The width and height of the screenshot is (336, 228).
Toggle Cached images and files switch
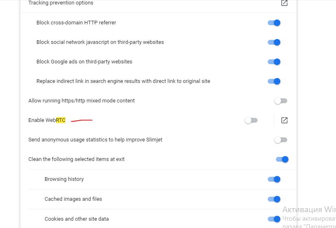(274, 199)
